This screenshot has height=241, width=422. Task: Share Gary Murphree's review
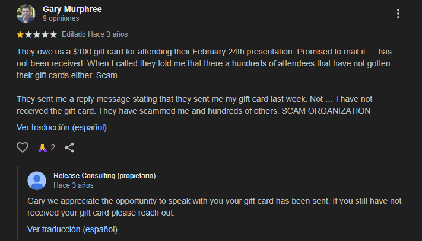pyautogui.click(x=69, y=147)
